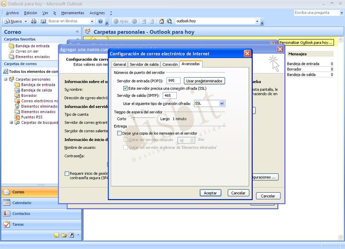Click the search icon in the web toolbar
Image resolution: width=345 pixels, height=249 pixels.
tap(170, 21)
